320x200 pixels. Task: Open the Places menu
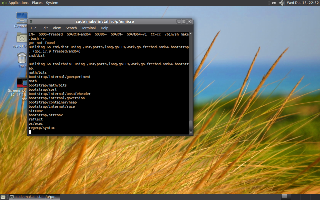pyautogui.click(x=37, y=3)
